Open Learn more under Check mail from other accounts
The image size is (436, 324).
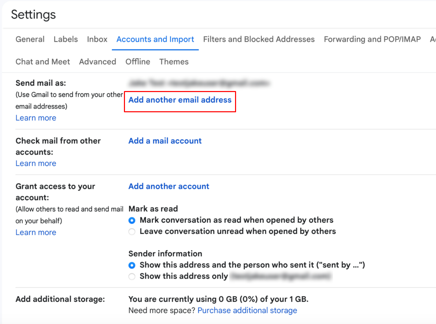[x=36, y=164]
